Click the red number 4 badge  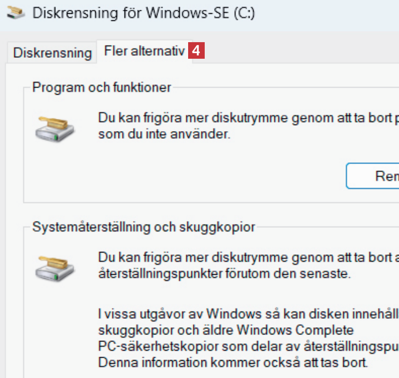click(x=196, y=51)
